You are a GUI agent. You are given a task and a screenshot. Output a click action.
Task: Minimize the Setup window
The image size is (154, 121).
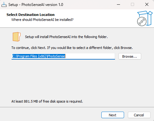tap(118, 5)
